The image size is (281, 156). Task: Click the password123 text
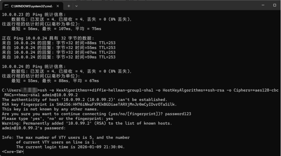[178, 114]
